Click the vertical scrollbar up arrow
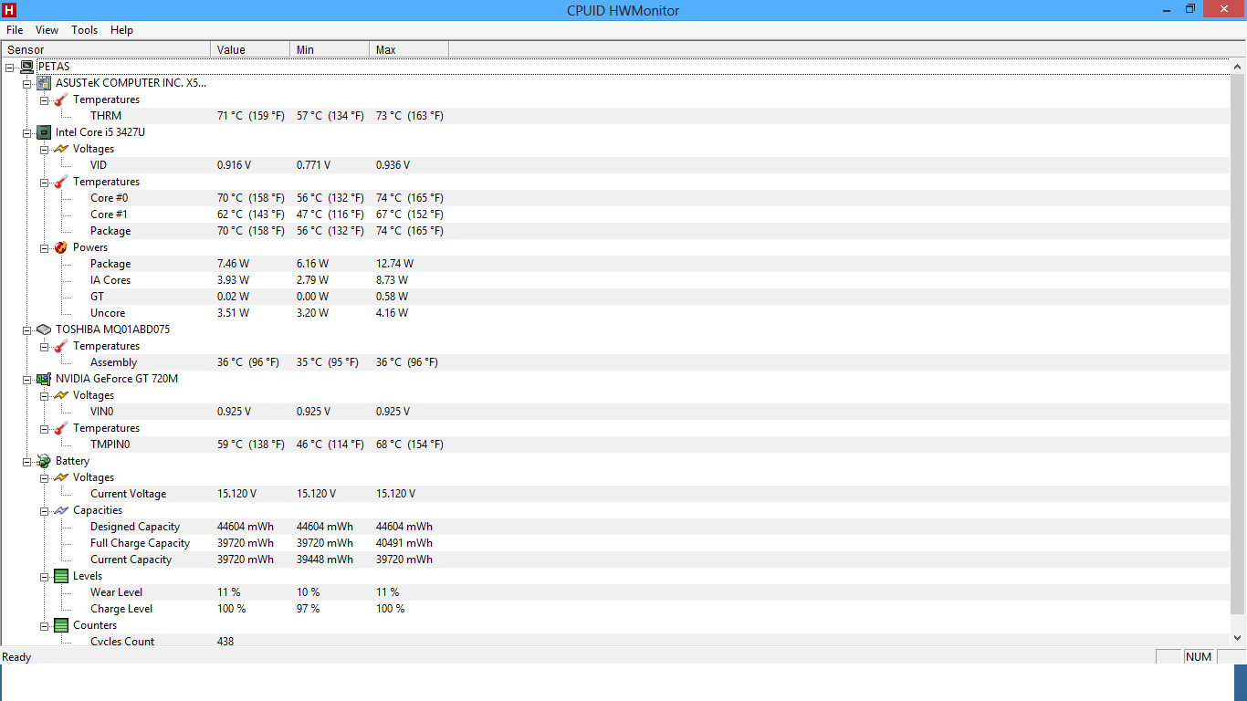Image resolution: width=1247 pixels, height=701 pixels. tap(1239, 67)
